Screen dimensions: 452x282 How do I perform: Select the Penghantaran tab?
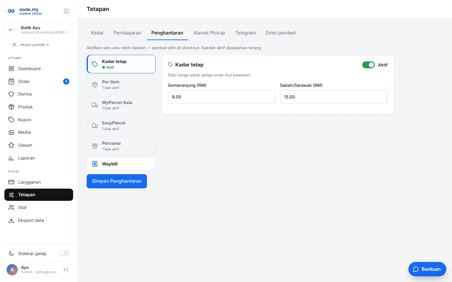point(167,33)
